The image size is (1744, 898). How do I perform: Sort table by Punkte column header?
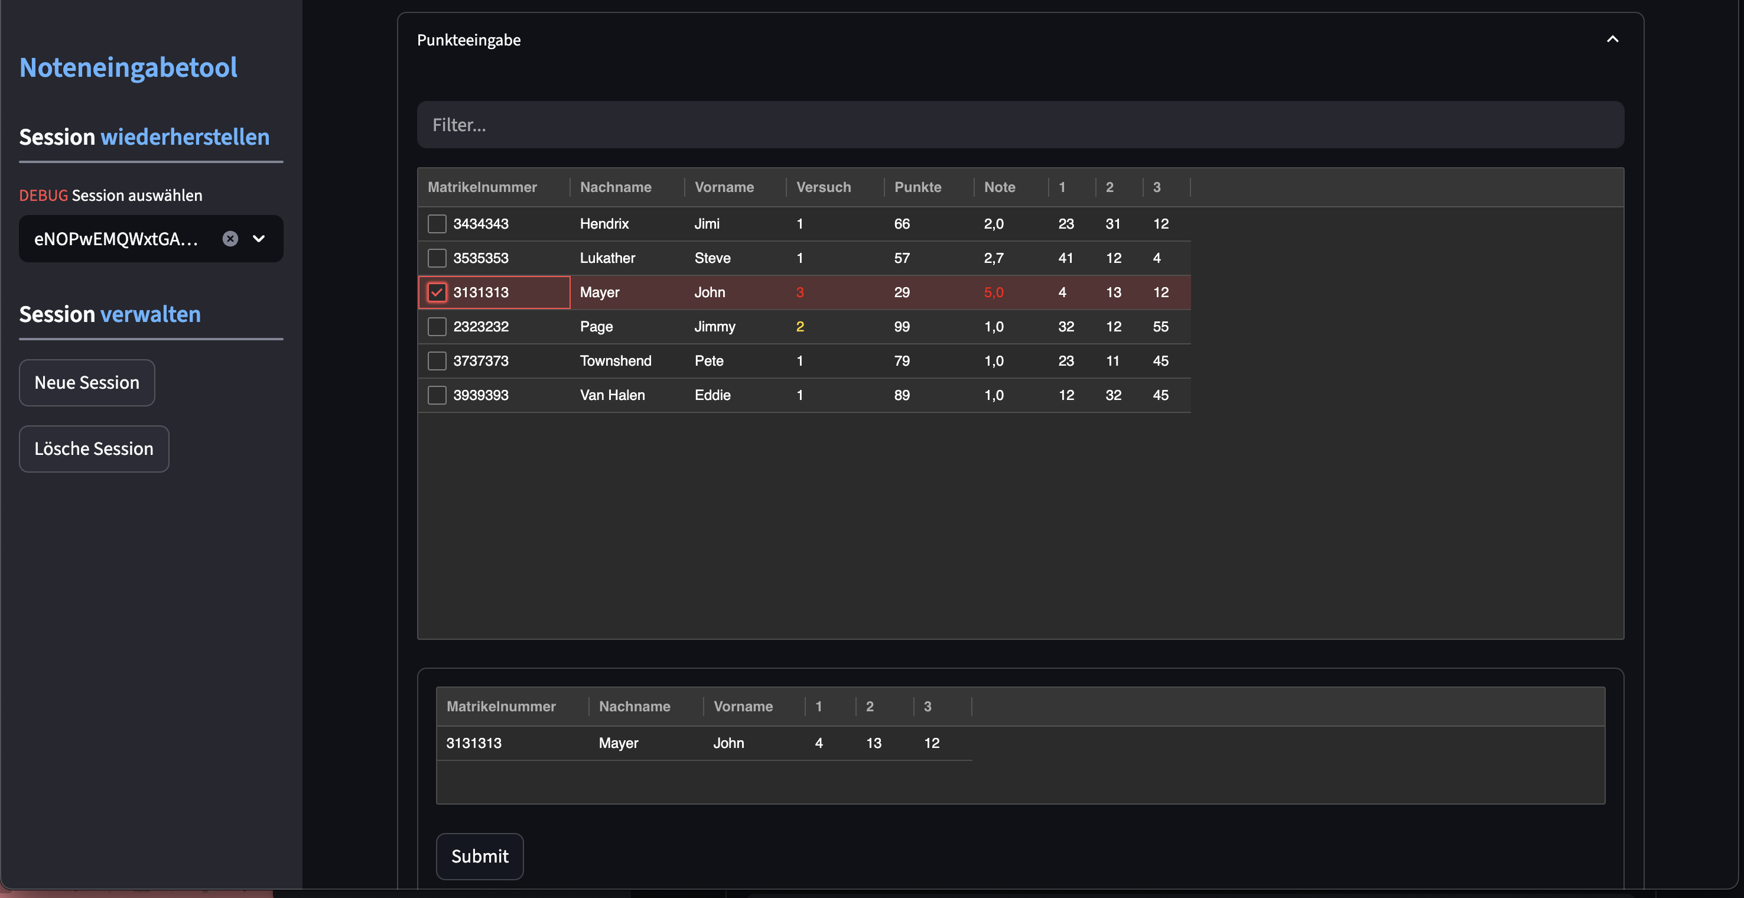point(917,187)
